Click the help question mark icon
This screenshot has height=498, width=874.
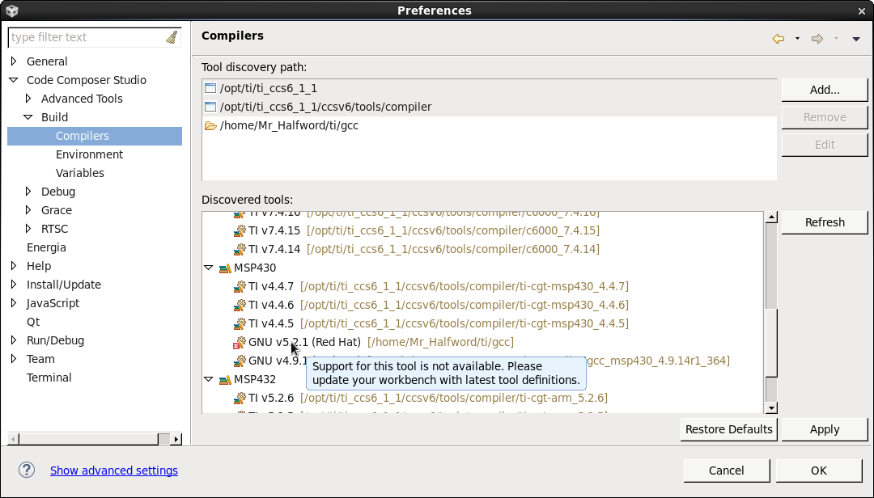click(x=27, y=471)
